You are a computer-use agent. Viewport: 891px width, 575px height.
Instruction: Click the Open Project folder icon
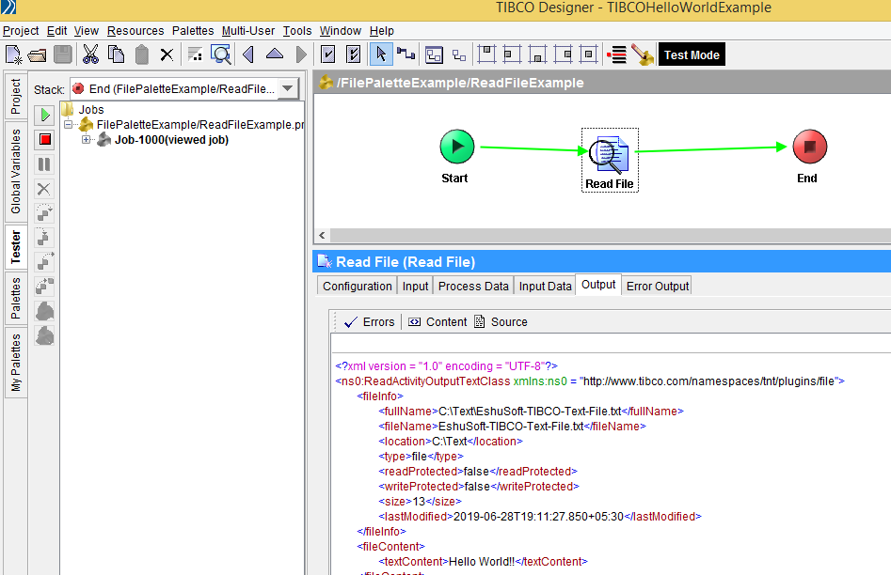coord(38,55)
